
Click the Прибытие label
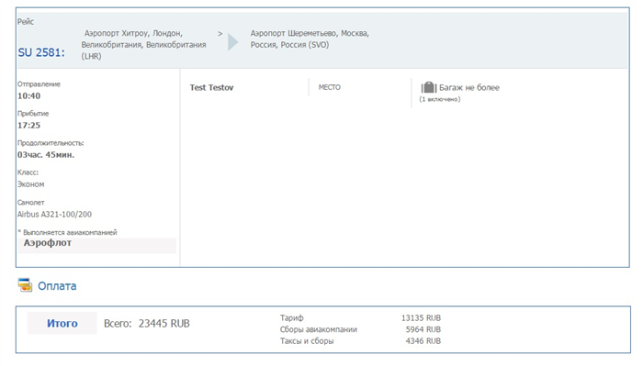(33, 114)
